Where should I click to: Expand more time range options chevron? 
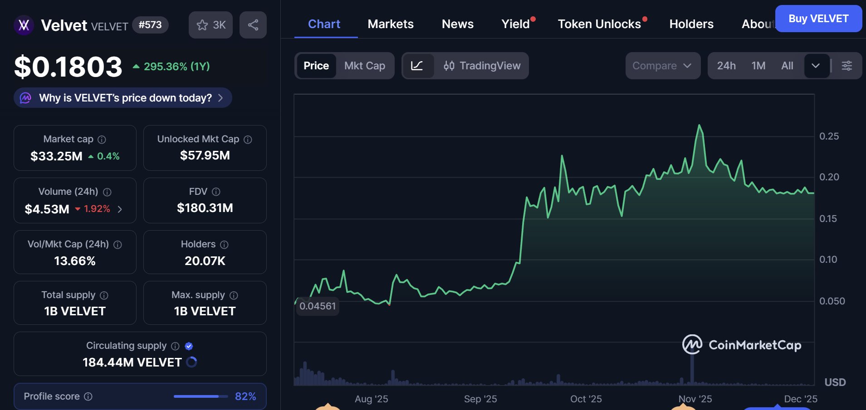[x=816, y=66]
